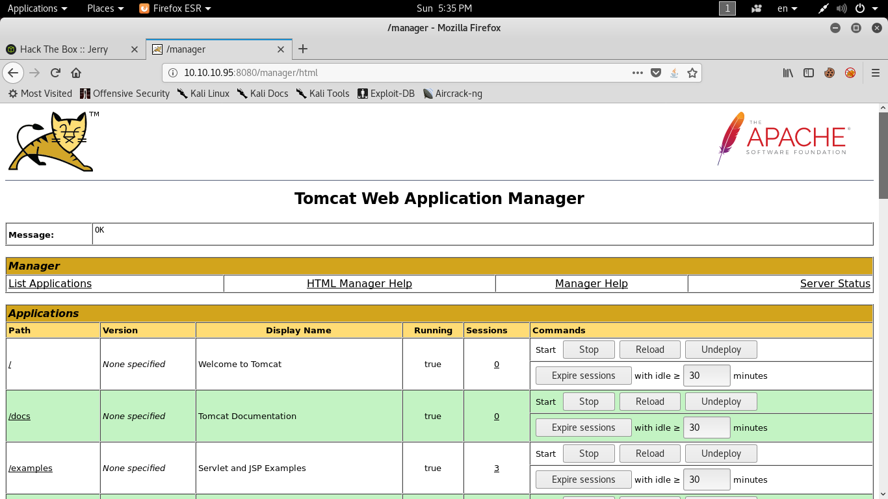This screenshot has width=888, height=499.
Task: Open the Places menu
Action: (105, 8)
